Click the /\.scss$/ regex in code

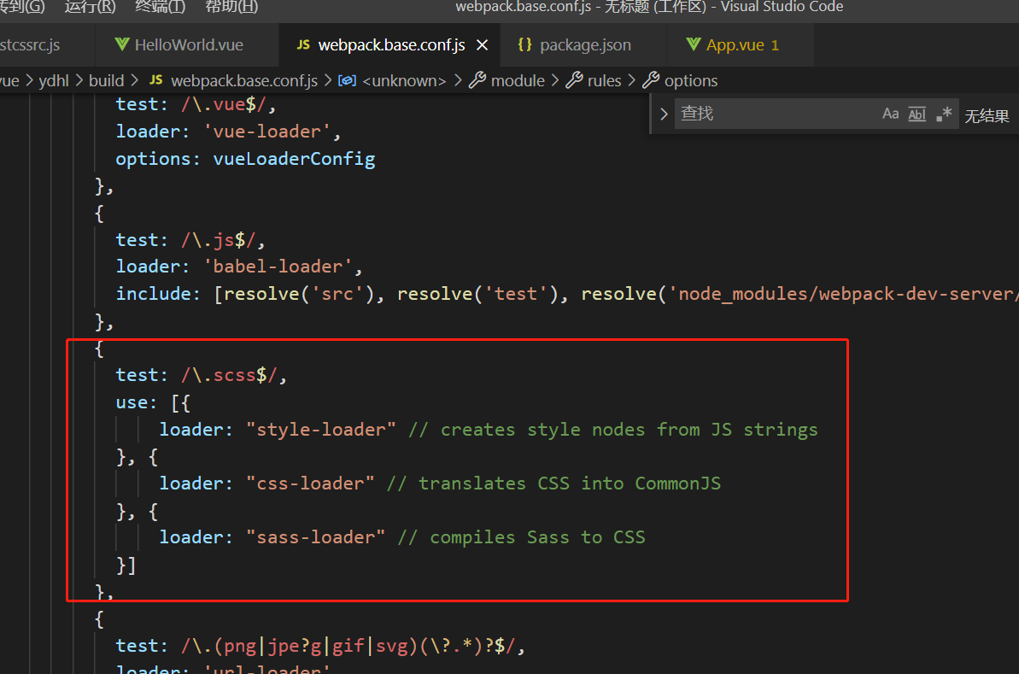pyautogui.click(x=229, y=375)
